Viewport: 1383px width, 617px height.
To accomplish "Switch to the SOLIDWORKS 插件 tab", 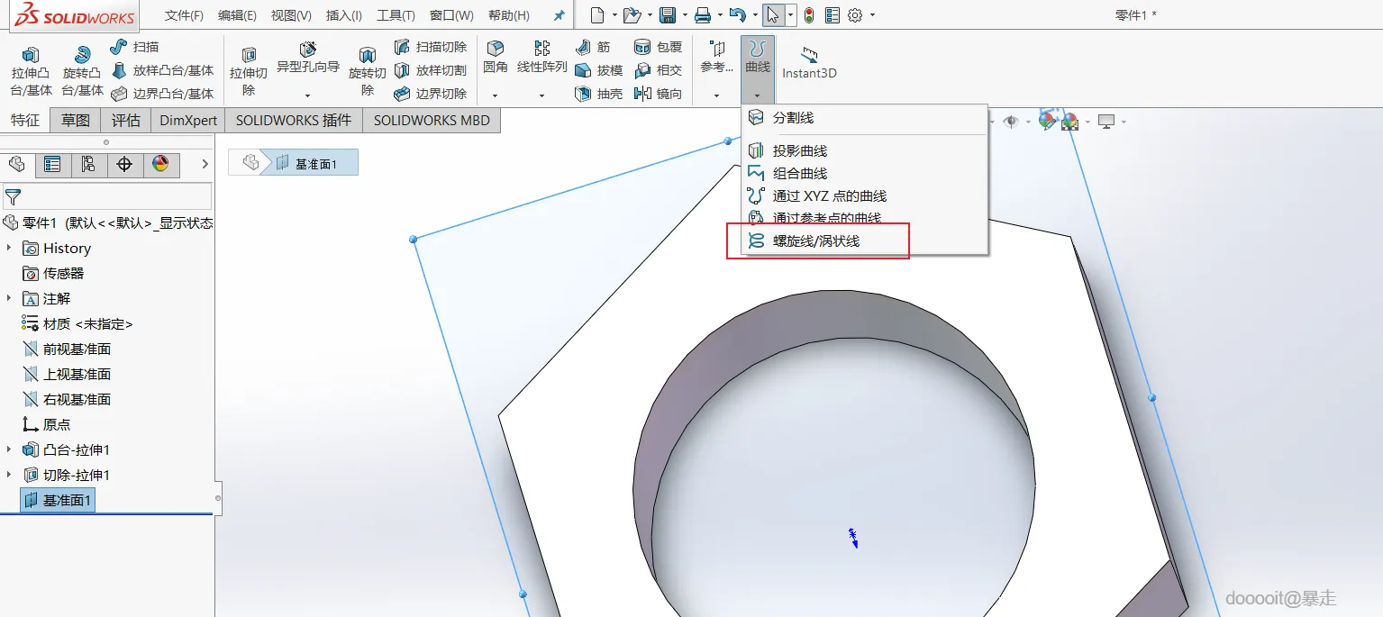I will (x=294, y=120).
